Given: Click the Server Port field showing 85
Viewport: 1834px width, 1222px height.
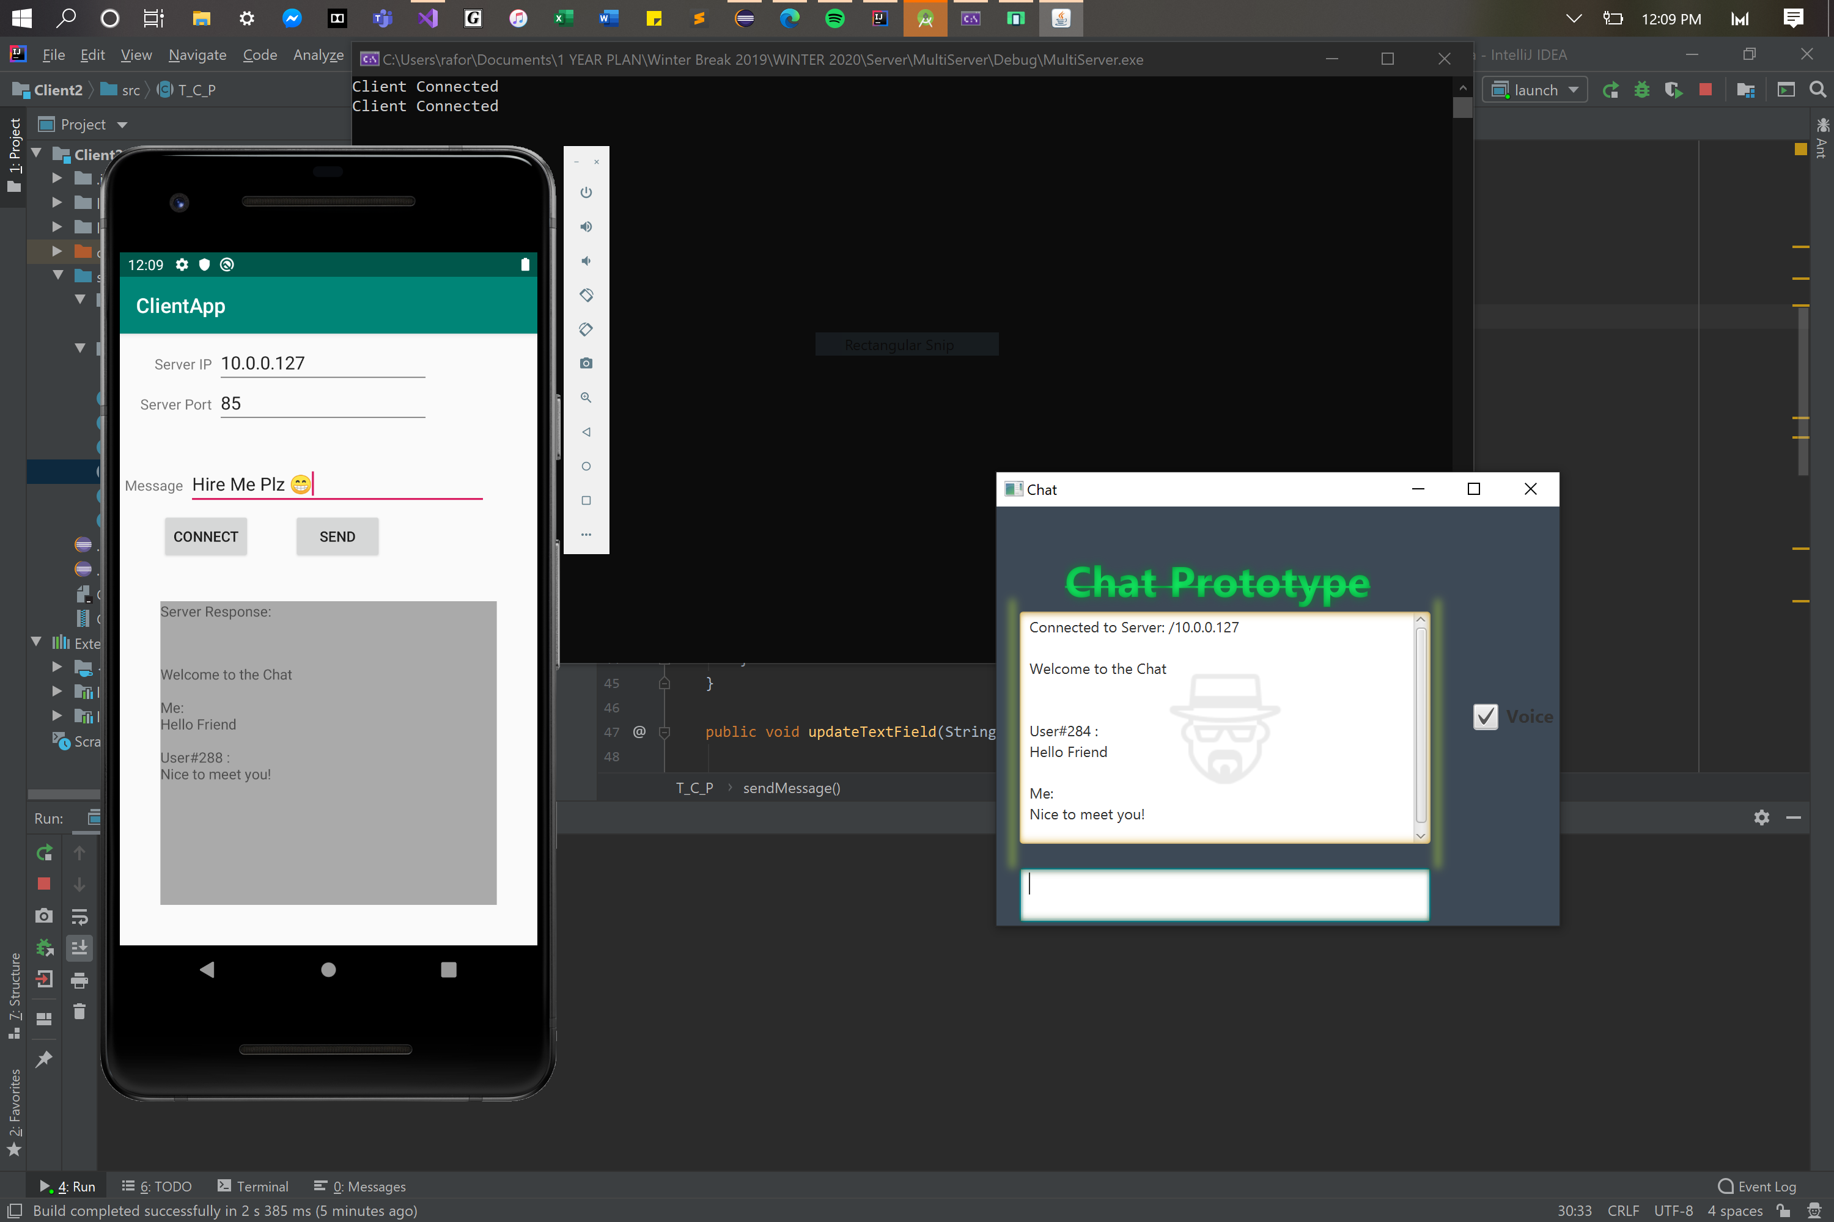Looking at the screenshot, I should click(x=323, y=404).
